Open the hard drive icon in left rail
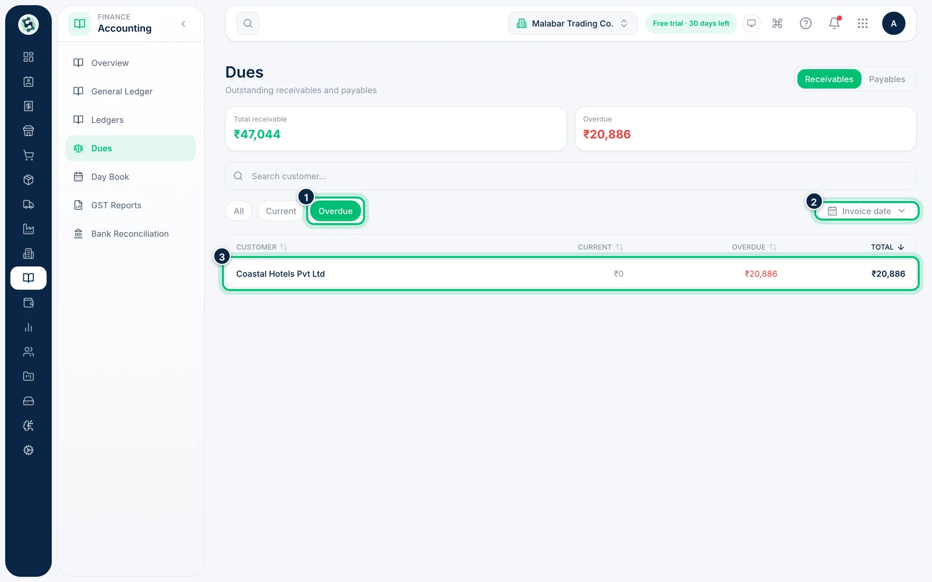 (28, 401)
